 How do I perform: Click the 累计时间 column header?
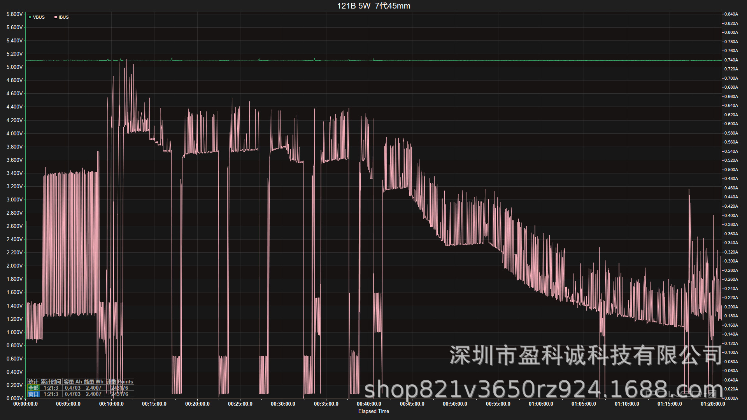pyautogui.click(x=51, y=381)
